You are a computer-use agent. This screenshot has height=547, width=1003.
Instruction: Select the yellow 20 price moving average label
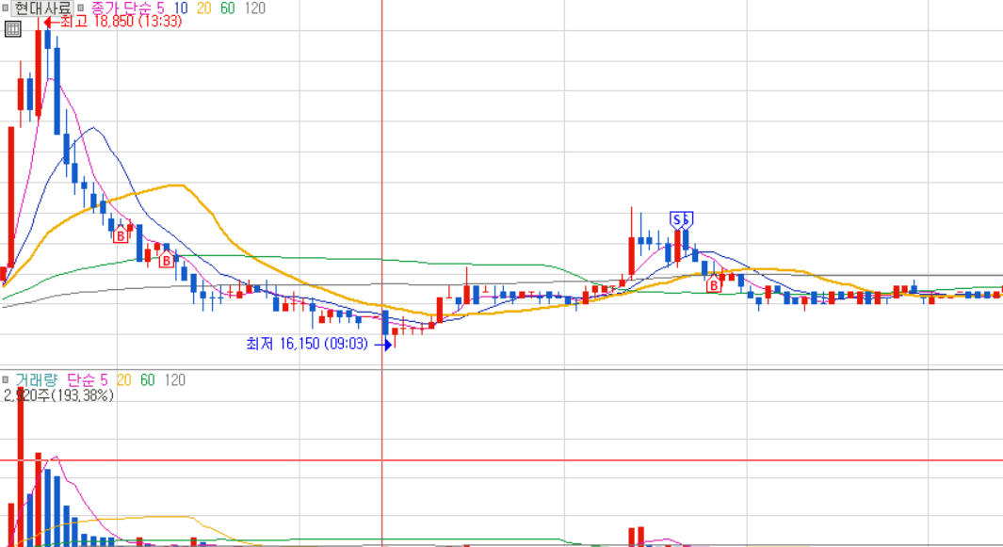click(x=204, y=8)
